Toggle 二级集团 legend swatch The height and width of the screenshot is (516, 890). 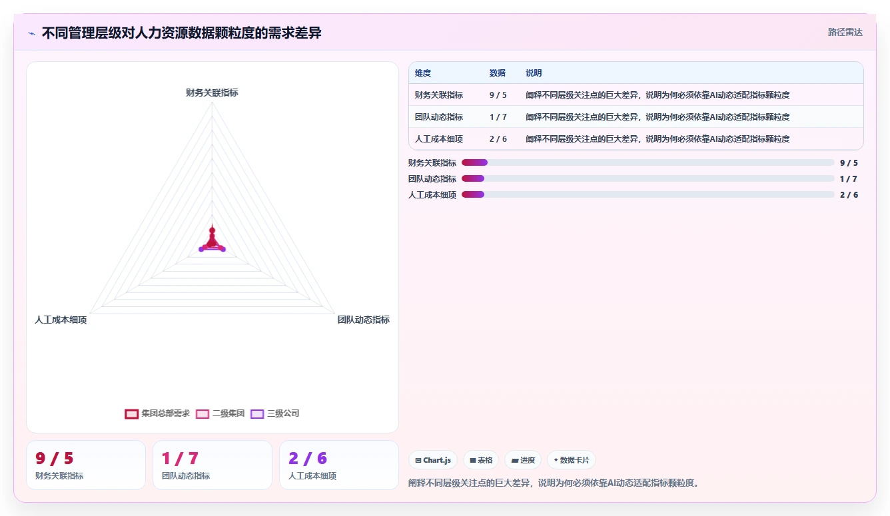[x=203, y=413]
